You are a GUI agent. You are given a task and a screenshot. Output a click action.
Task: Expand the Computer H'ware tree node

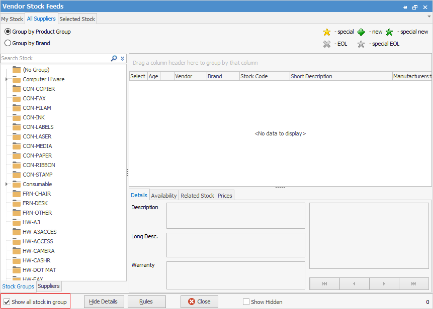(x=7, y=79)
